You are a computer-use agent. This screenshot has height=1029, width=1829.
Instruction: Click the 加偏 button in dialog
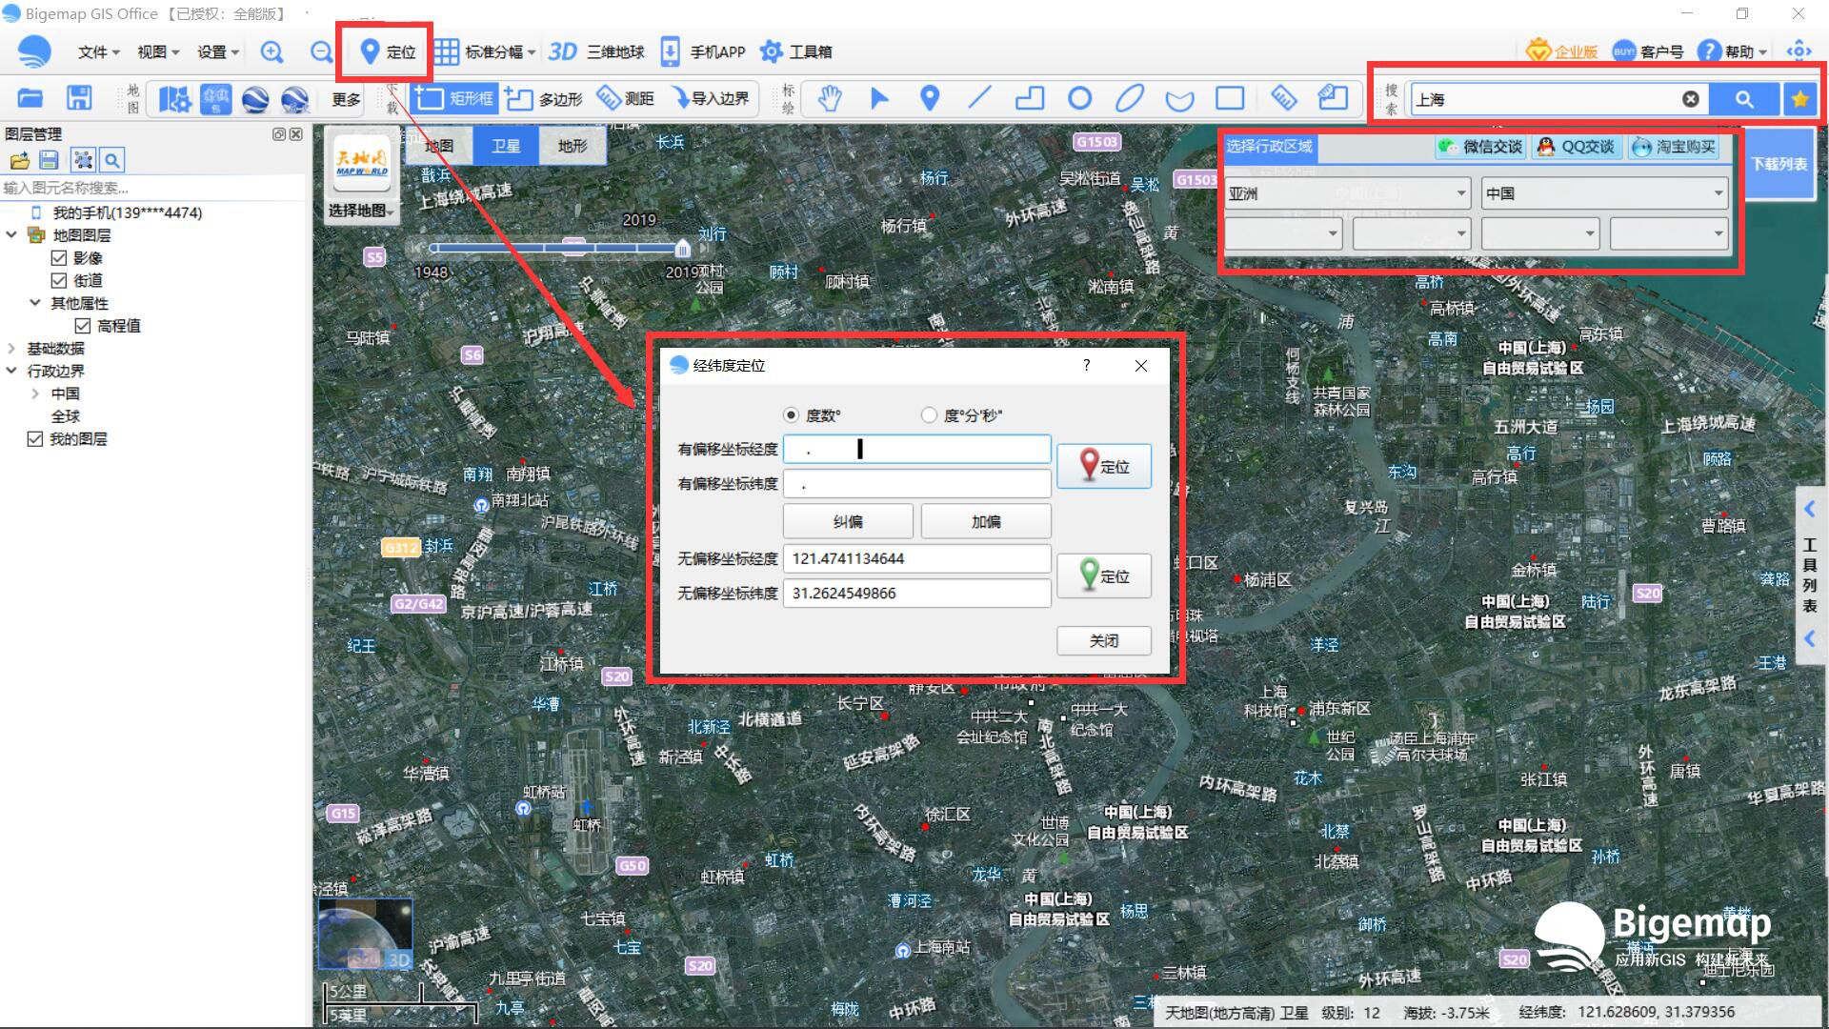coord(986,522)
